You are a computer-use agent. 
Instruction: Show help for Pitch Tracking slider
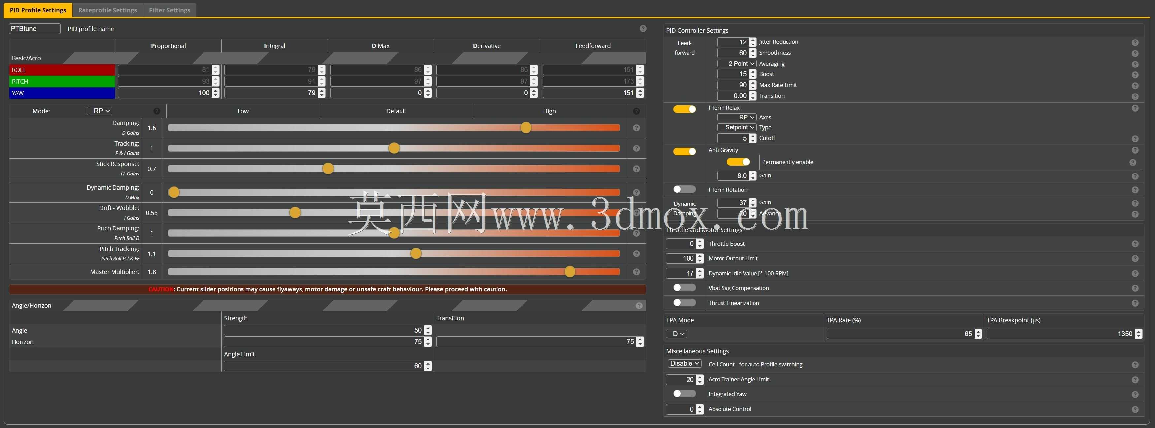click(x=636, y=254)
